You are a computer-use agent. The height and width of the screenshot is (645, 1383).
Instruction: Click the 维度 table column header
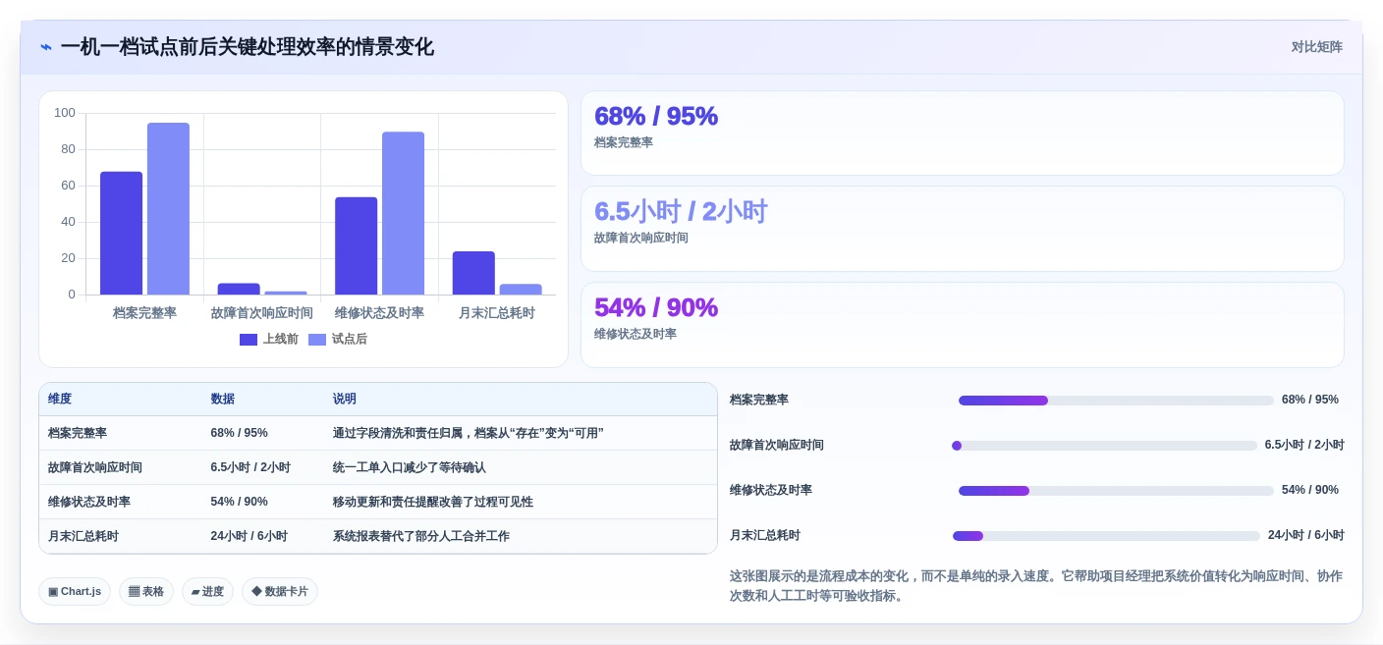[x=60, y=400]
